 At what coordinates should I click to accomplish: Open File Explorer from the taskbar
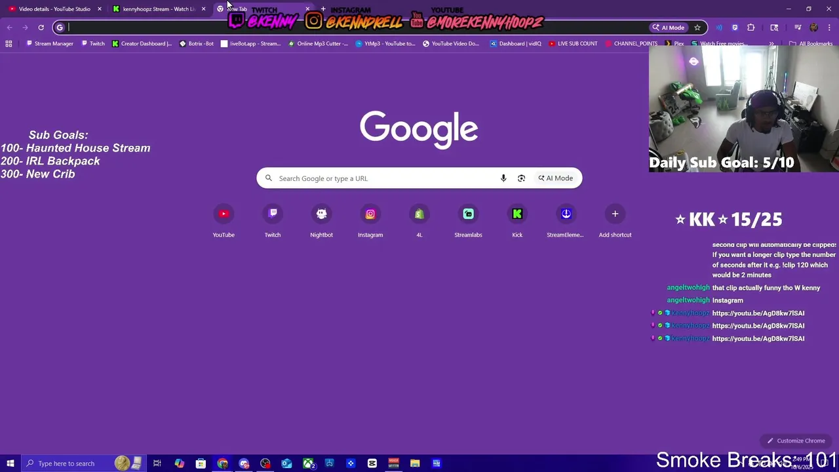(x=415, y=463)
